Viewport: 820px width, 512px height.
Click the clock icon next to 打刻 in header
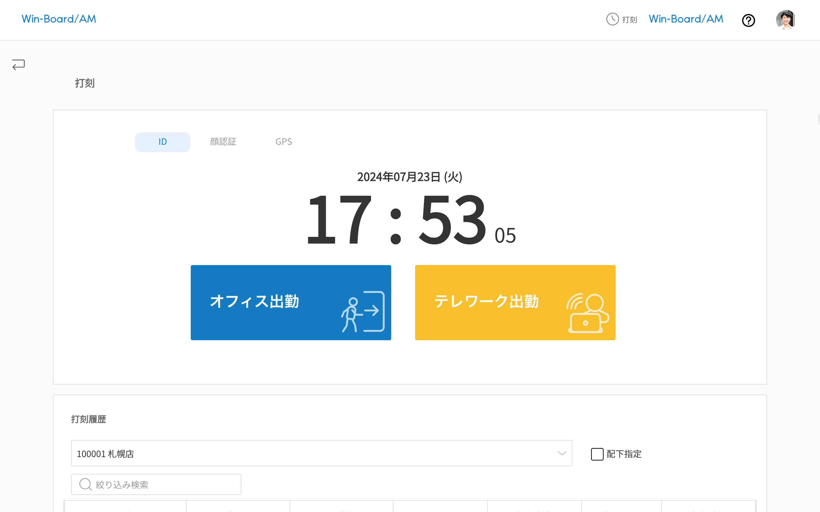pyautogui.click(x=612, y=19)
